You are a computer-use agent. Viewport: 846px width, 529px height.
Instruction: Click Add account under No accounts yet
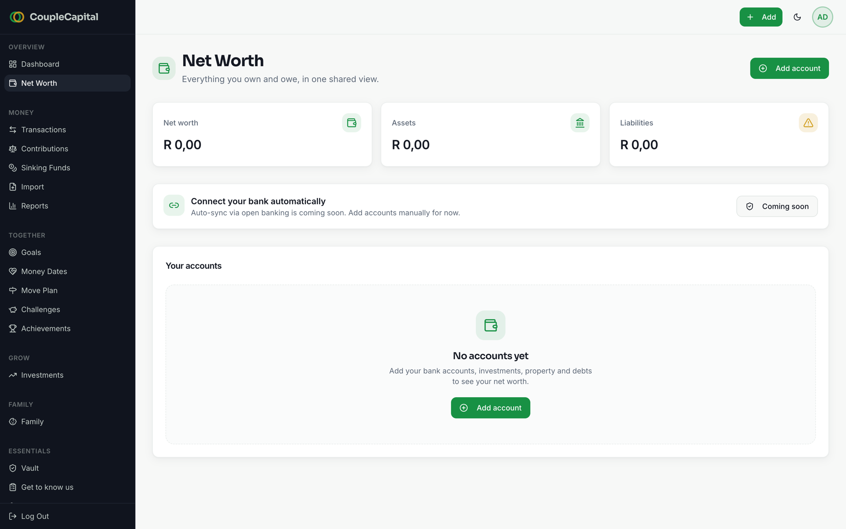[490, 408]
